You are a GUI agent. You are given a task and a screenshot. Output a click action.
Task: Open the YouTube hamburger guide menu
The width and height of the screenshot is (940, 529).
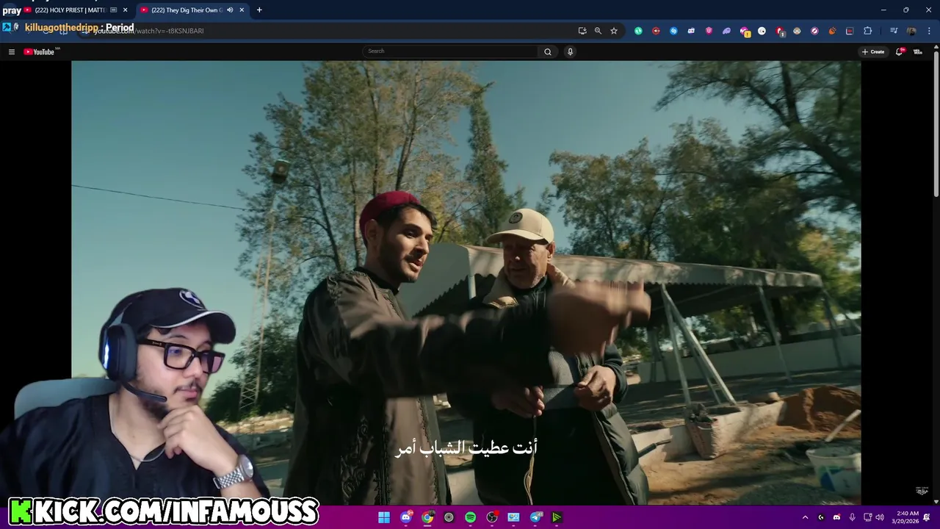tap(12, 51)
